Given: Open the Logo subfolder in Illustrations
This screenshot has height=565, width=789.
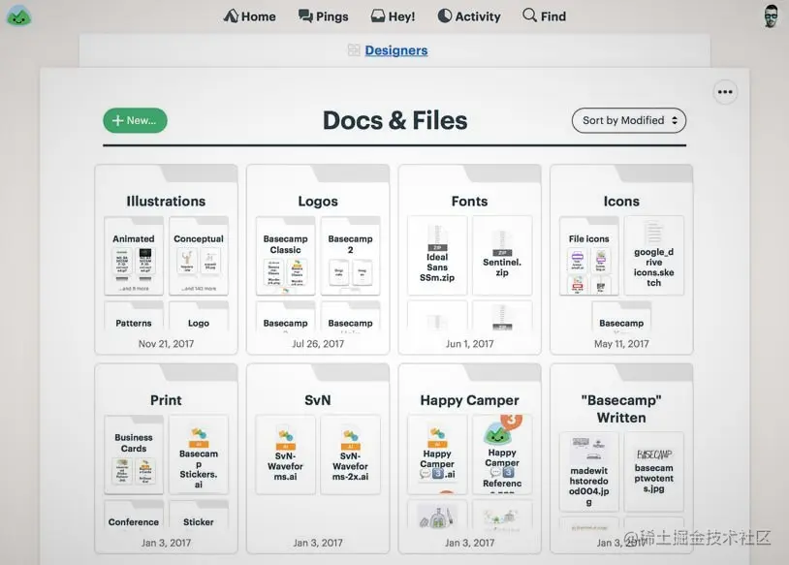Looking at the screenshot, I should [x=199, y=317].
